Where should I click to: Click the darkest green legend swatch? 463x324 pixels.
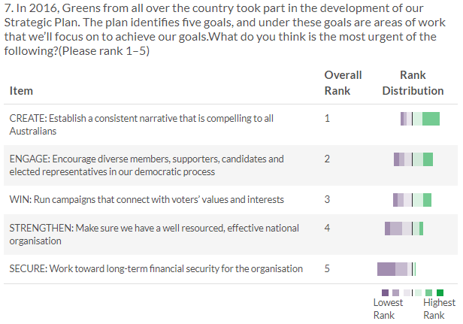pyautogui.click(x=440, y=292)
